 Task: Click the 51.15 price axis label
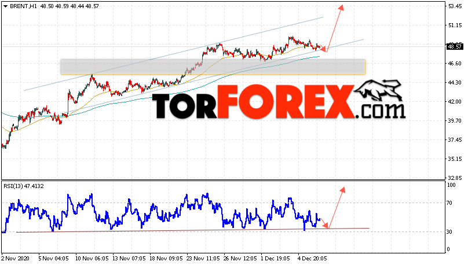point(455,25)
